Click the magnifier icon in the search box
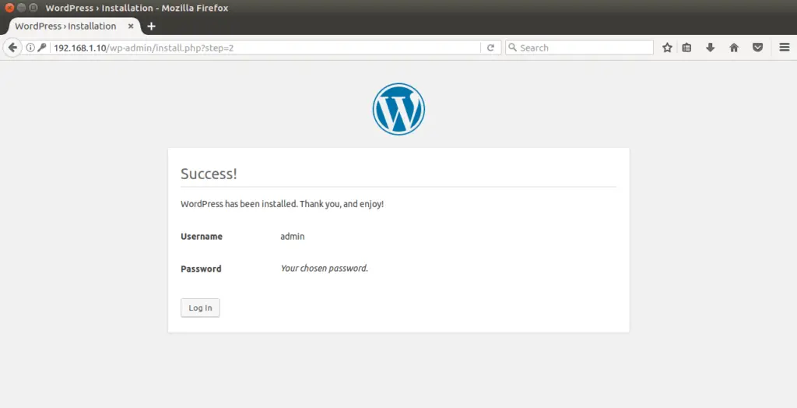This screenshot has height=408, width=797. (512, 47)
